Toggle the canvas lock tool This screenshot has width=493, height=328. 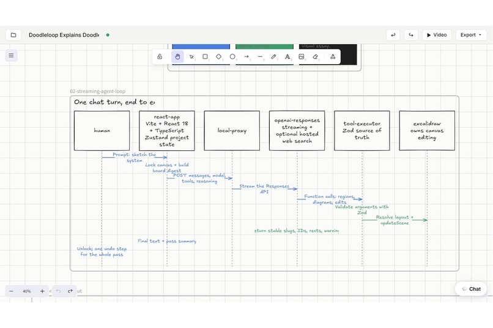pos(160,56)
